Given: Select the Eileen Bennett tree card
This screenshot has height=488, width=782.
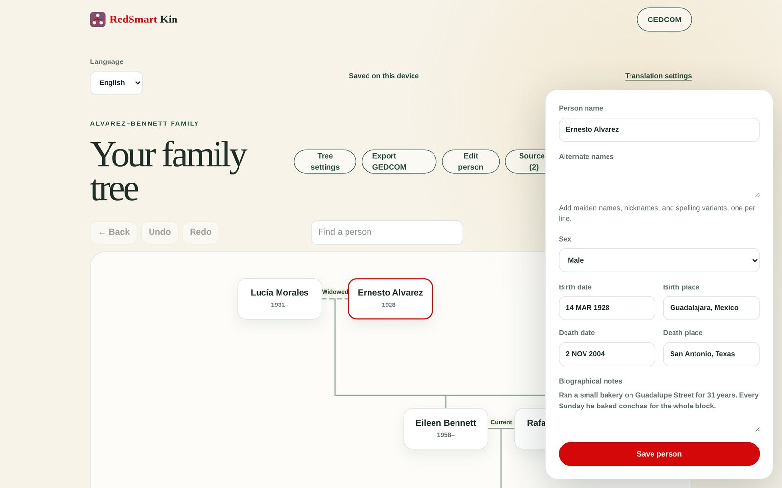Looking at the screenshot, I should click(x=446, y=429).
